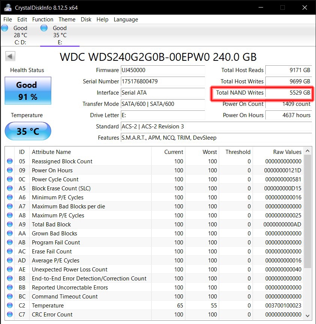Minimize the CrystalDiskInfo window

coord(261,8)
